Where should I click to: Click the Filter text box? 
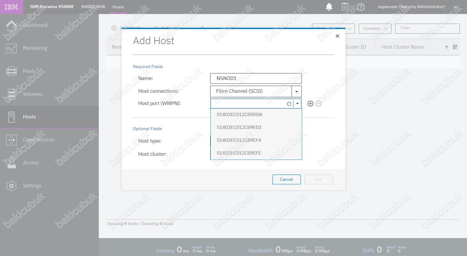coord(427,29)
